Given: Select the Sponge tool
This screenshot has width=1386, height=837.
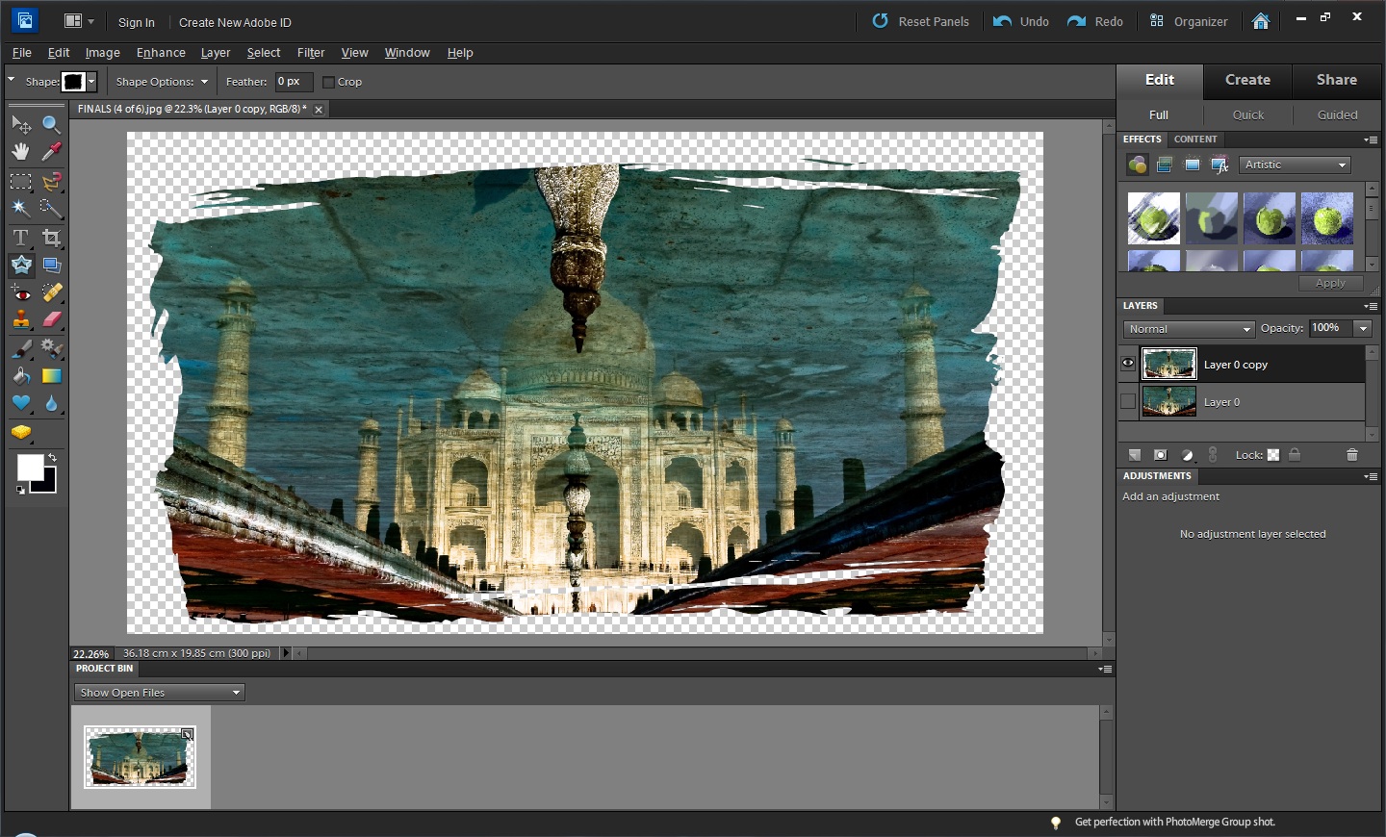Looking at the screenshot, I should pyautogui.click(x=21, y=433).
